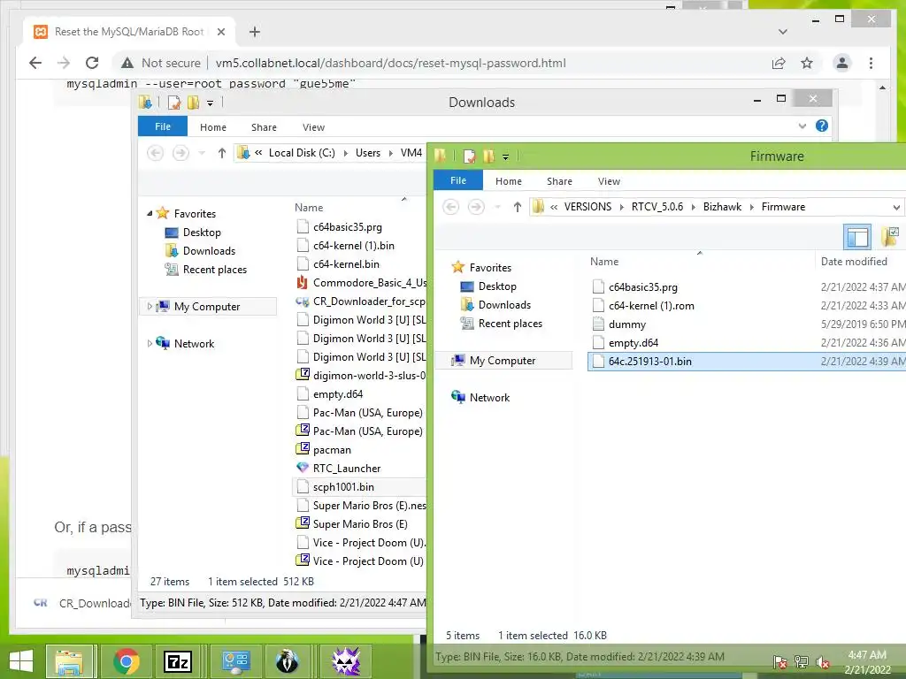Click New folder icon in Firmware quick access toolbar
Viewport: 906px width, 679px height.
[x=488, y=156]
